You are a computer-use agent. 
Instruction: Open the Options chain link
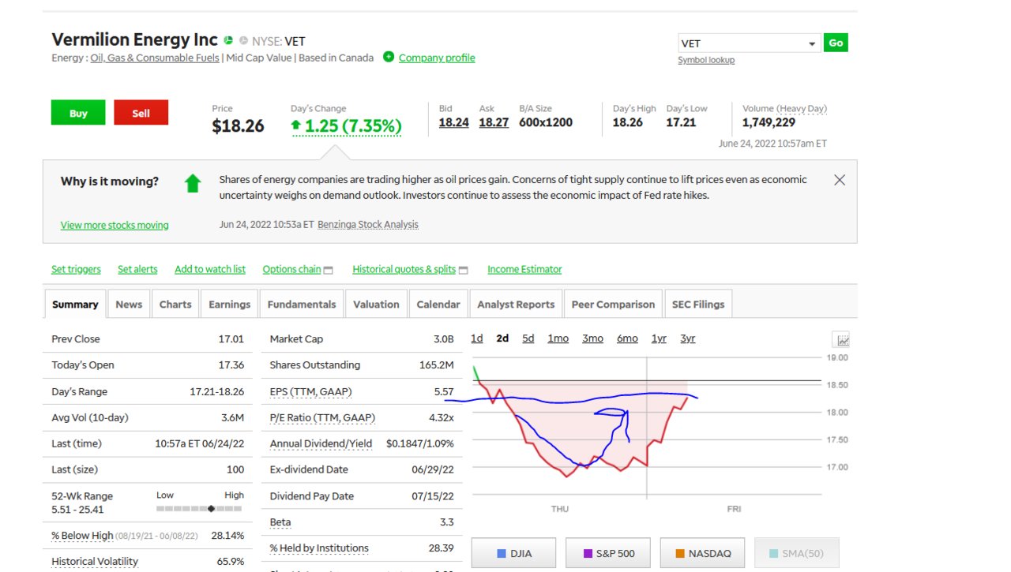click(x=291, y=269)
